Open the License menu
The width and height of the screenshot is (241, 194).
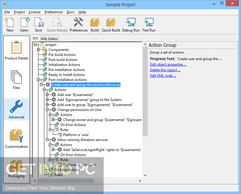point(35,12)
